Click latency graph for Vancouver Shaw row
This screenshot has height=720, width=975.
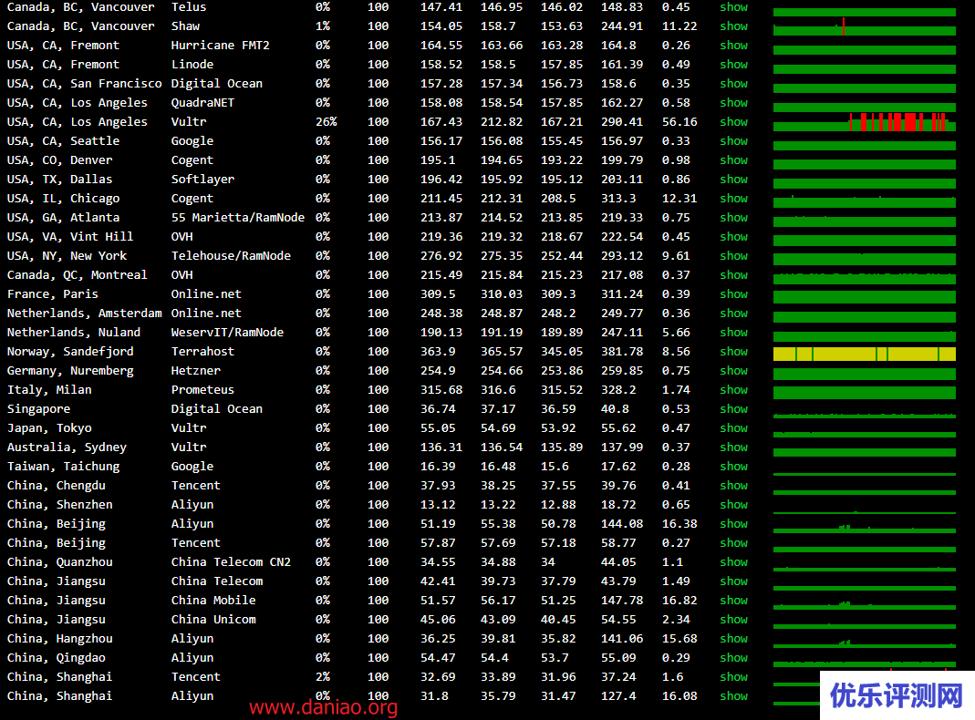click(865, 26)
